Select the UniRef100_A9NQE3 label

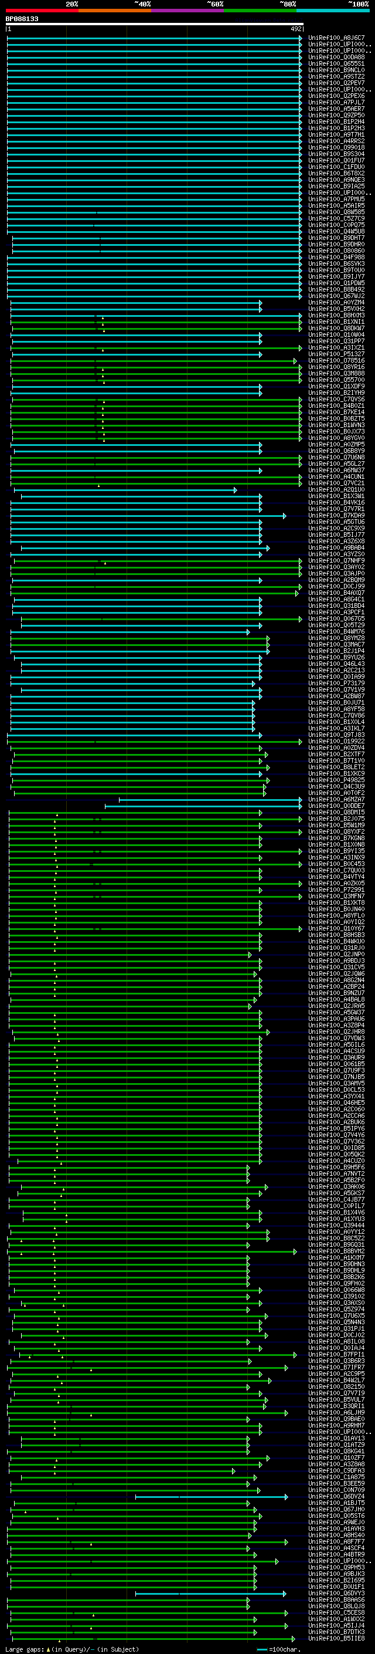pos(336,180)
